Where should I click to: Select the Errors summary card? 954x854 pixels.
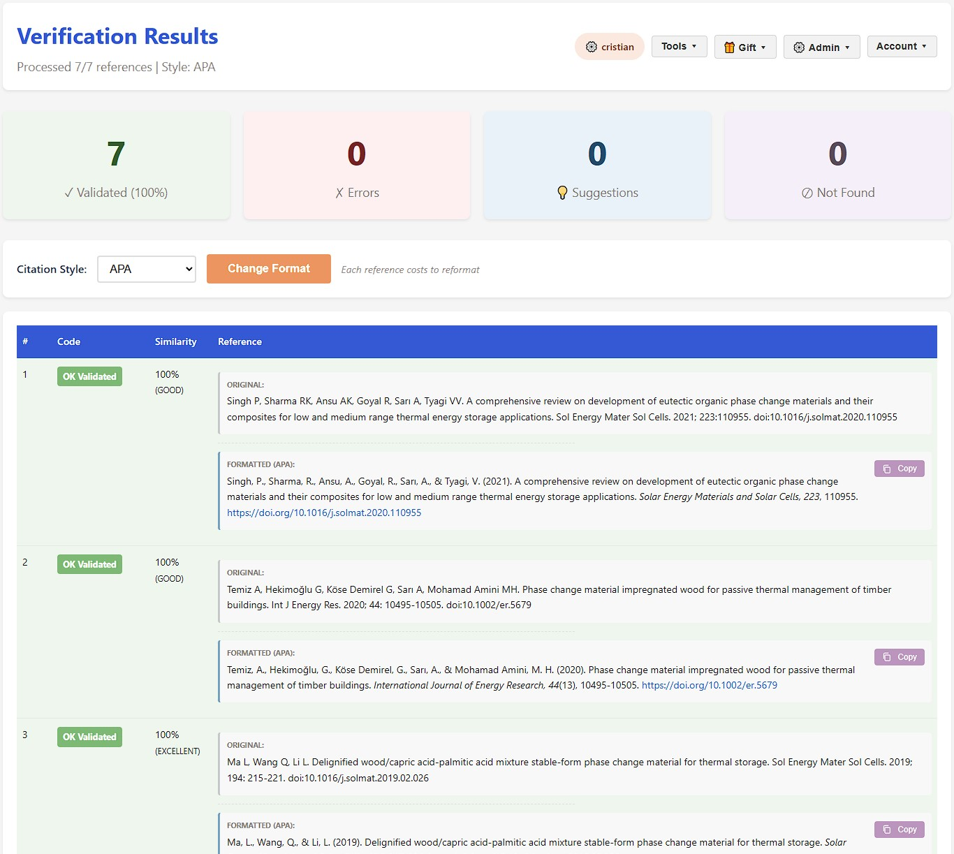click(x=356, y=165)
